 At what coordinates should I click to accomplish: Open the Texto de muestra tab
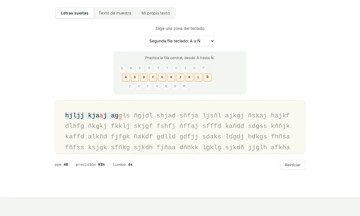(115, 13)
